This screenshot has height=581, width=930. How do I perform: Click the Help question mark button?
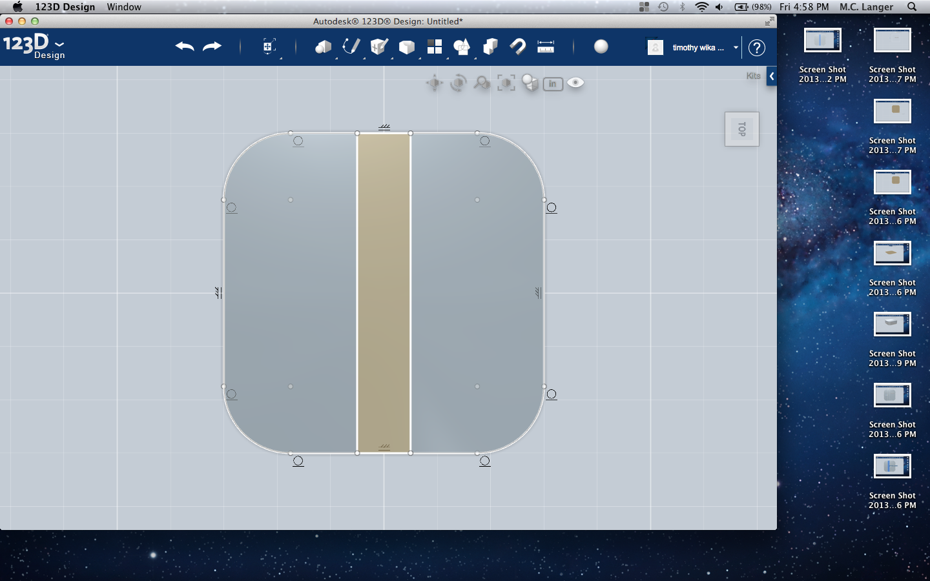point(757,48)
